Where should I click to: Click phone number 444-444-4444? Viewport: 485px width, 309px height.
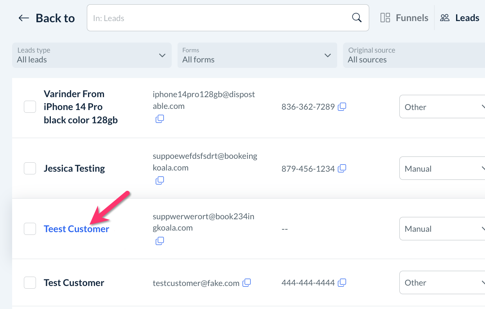pos(308,283)
